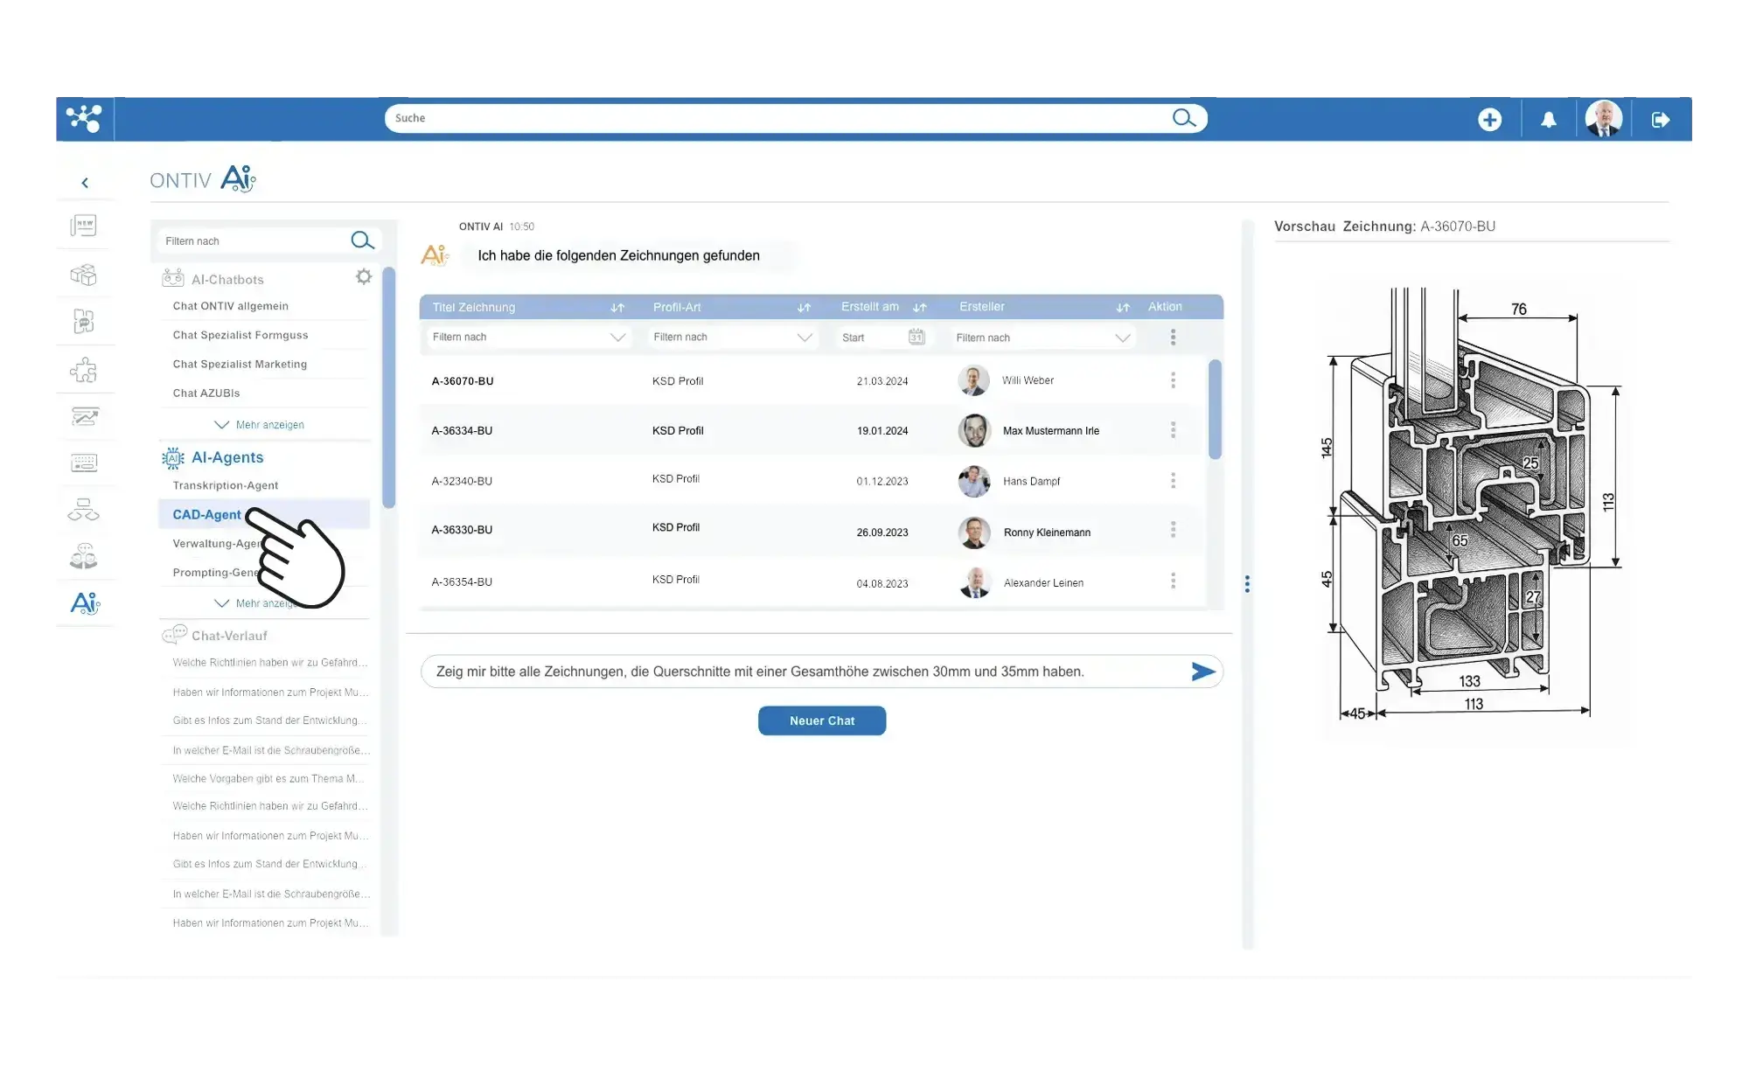Toggle sort on Erstellt am column
Image resolution: width=1749 pixels, height=1072 pixels.
[919, 307]
